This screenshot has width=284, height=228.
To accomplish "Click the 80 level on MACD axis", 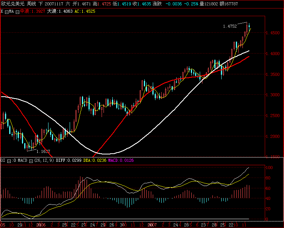I will (268, 178).
